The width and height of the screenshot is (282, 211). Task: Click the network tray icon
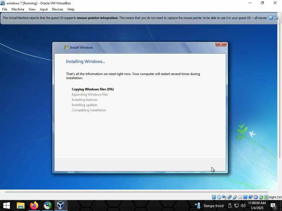coord(236,206)
